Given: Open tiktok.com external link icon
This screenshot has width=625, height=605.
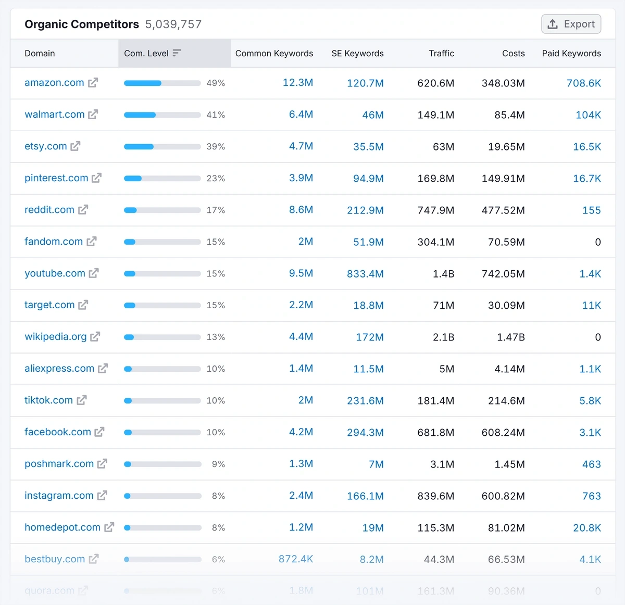Looking at the screenshot, I should (x=82, y=400).
